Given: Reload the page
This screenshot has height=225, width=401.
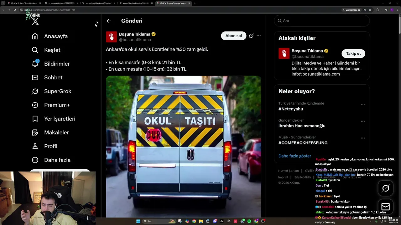Looking at the screenshot, I should (x=14, y=10).
